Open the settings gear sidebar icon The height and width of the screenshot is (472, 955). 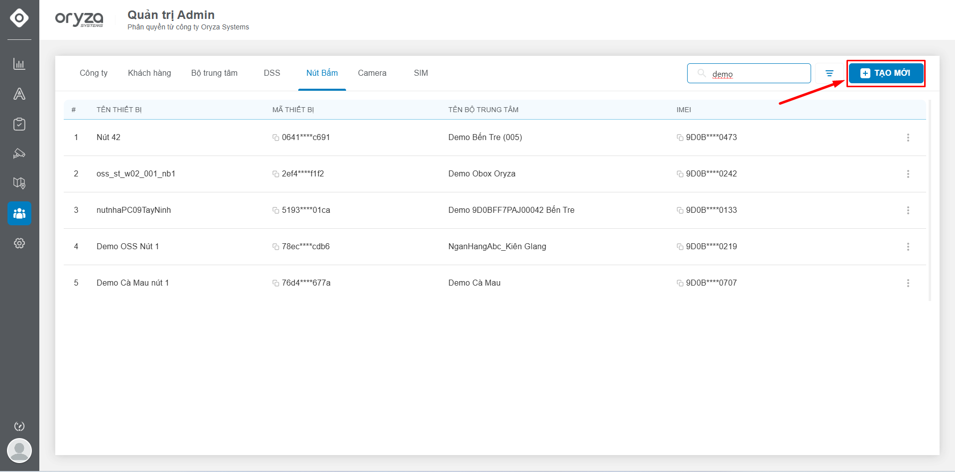pos(19,243)
